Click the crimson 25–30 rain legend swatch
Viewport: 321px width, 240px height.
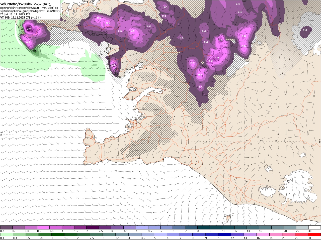[302, 234]
